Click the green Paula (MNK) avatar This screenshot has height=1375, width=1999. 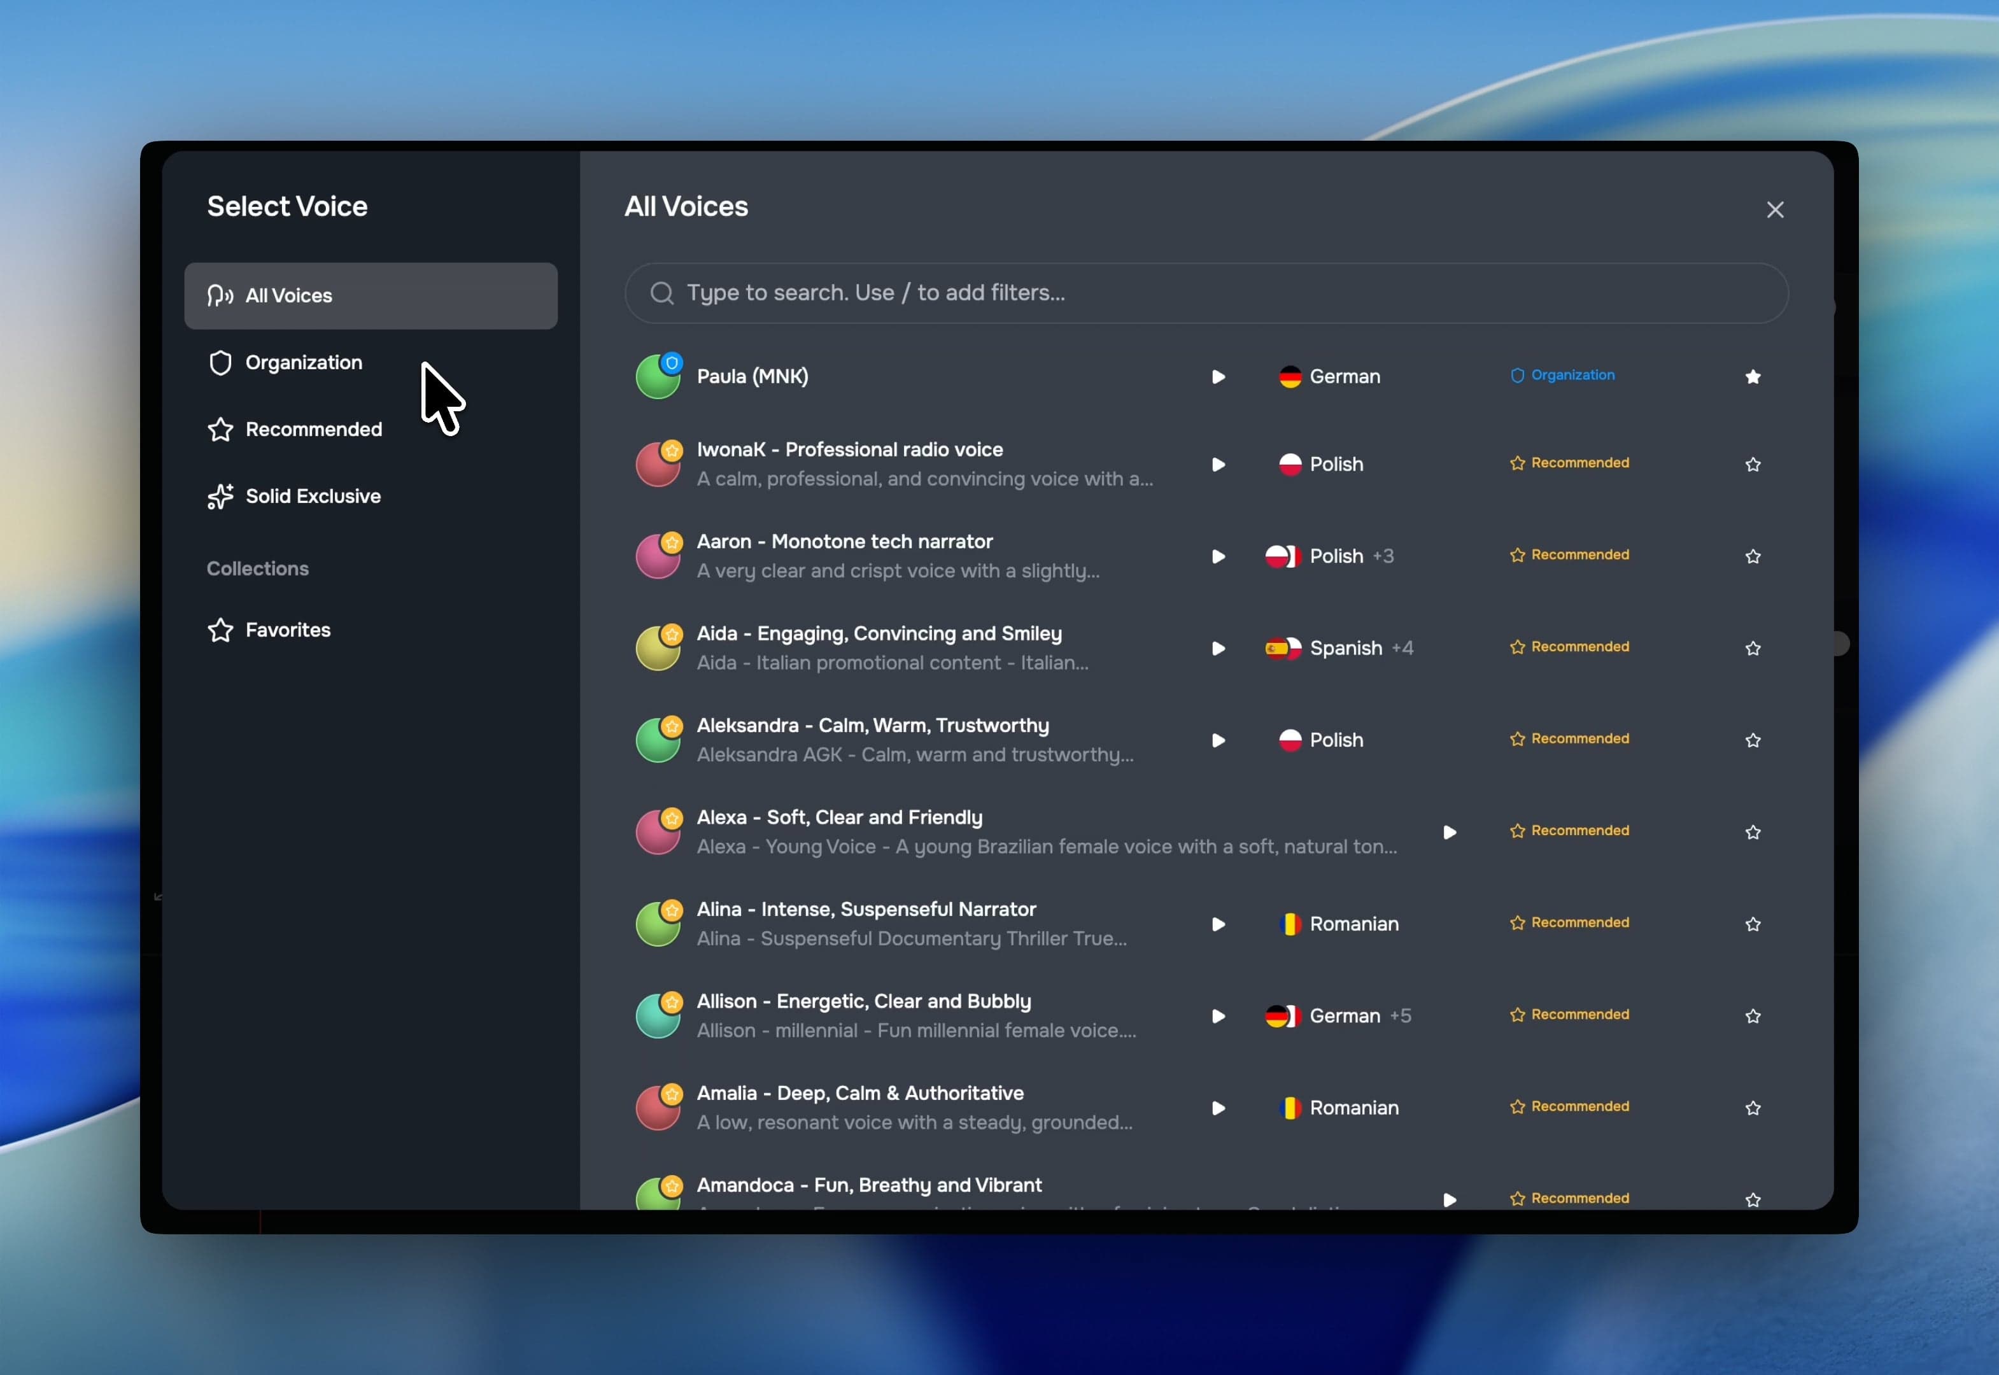[658, 376]
